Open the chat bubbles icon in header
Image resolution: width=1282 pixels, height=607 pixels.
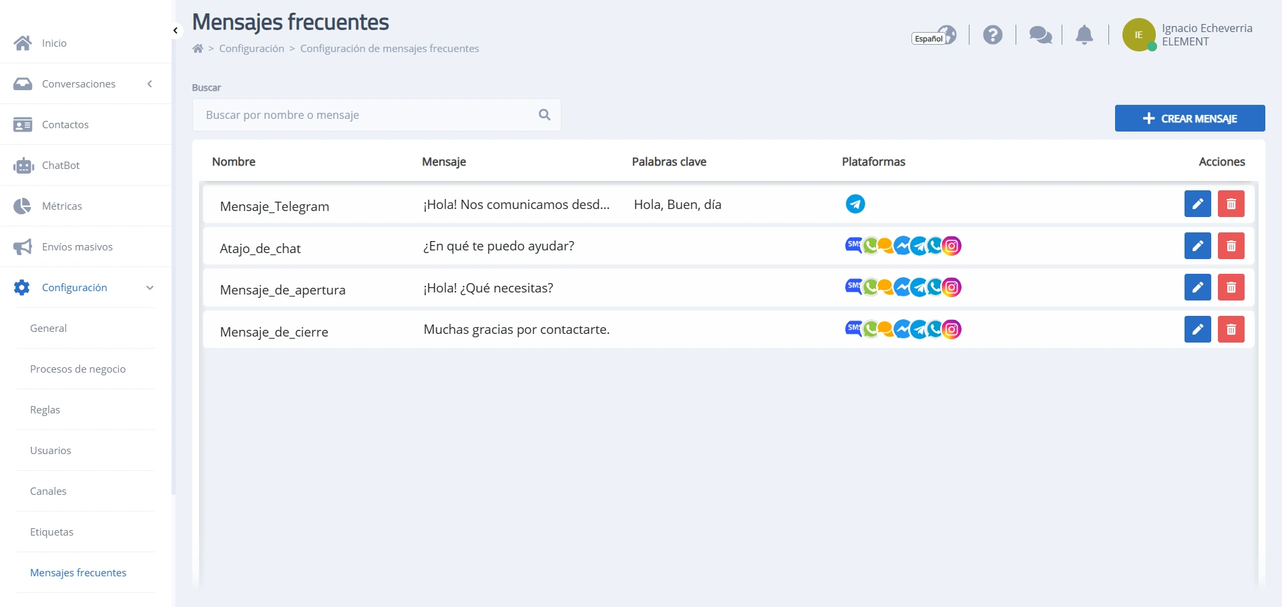[1040, 35]
